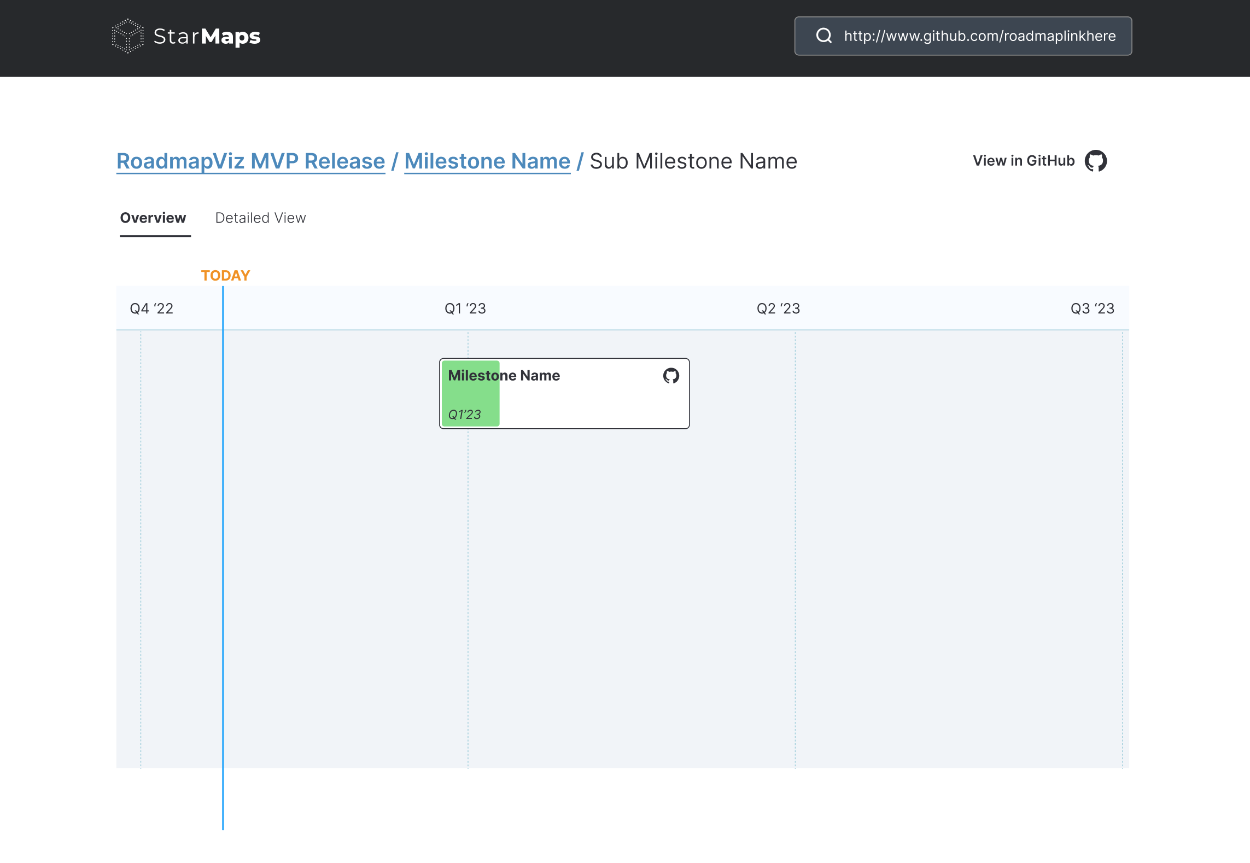Open the RoadmapViz MVP Release breadcrumb link
The image size is (1250, 863).
250,161
